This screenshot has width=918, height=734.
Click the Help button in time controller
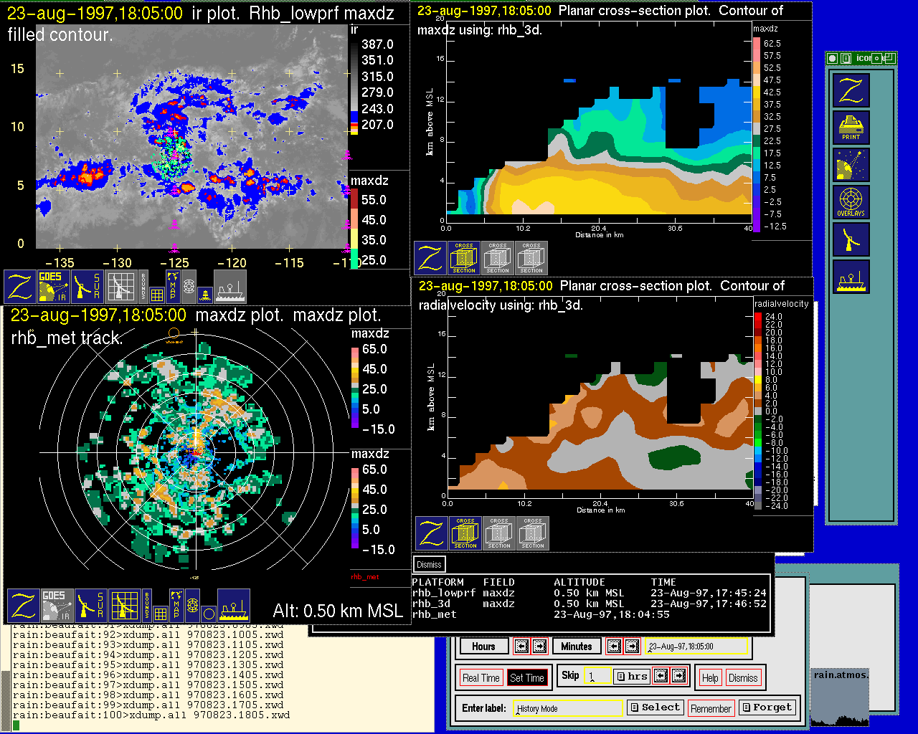710,678
